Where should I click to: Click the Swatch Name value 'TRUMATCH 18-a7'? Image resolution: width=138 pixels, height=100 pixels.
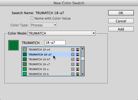click(50, 13)
